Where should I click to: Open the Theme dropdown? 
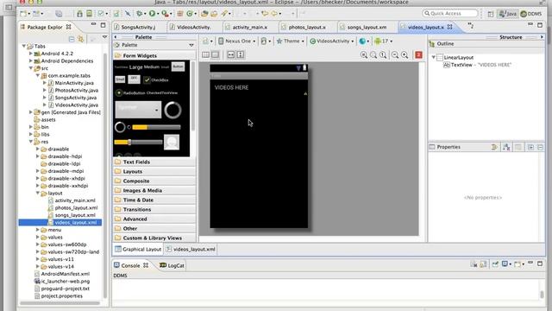(290, 41)
